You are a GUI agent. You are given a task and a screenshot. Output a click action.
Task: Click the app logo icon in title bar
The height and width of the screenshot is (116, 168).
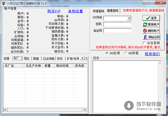(x=4, y=3)
